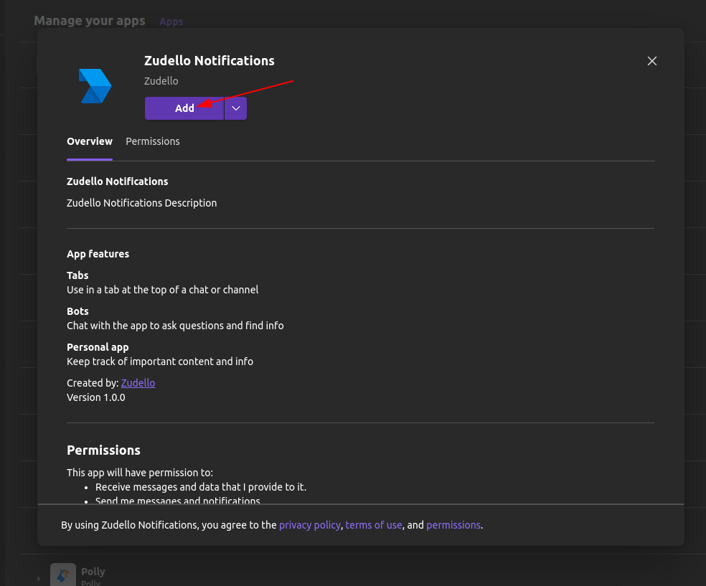Click the 'Zudello Notifications Description' text
This screenshot has height=586, width=706.
pyautogui.click(x=142, y=203)
